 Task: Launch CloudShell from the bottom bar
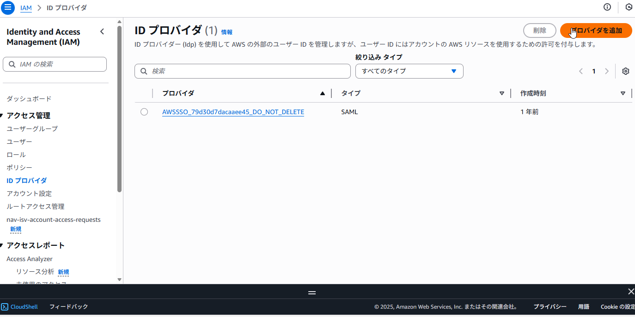pyautogui.click(x=19, y=306)
